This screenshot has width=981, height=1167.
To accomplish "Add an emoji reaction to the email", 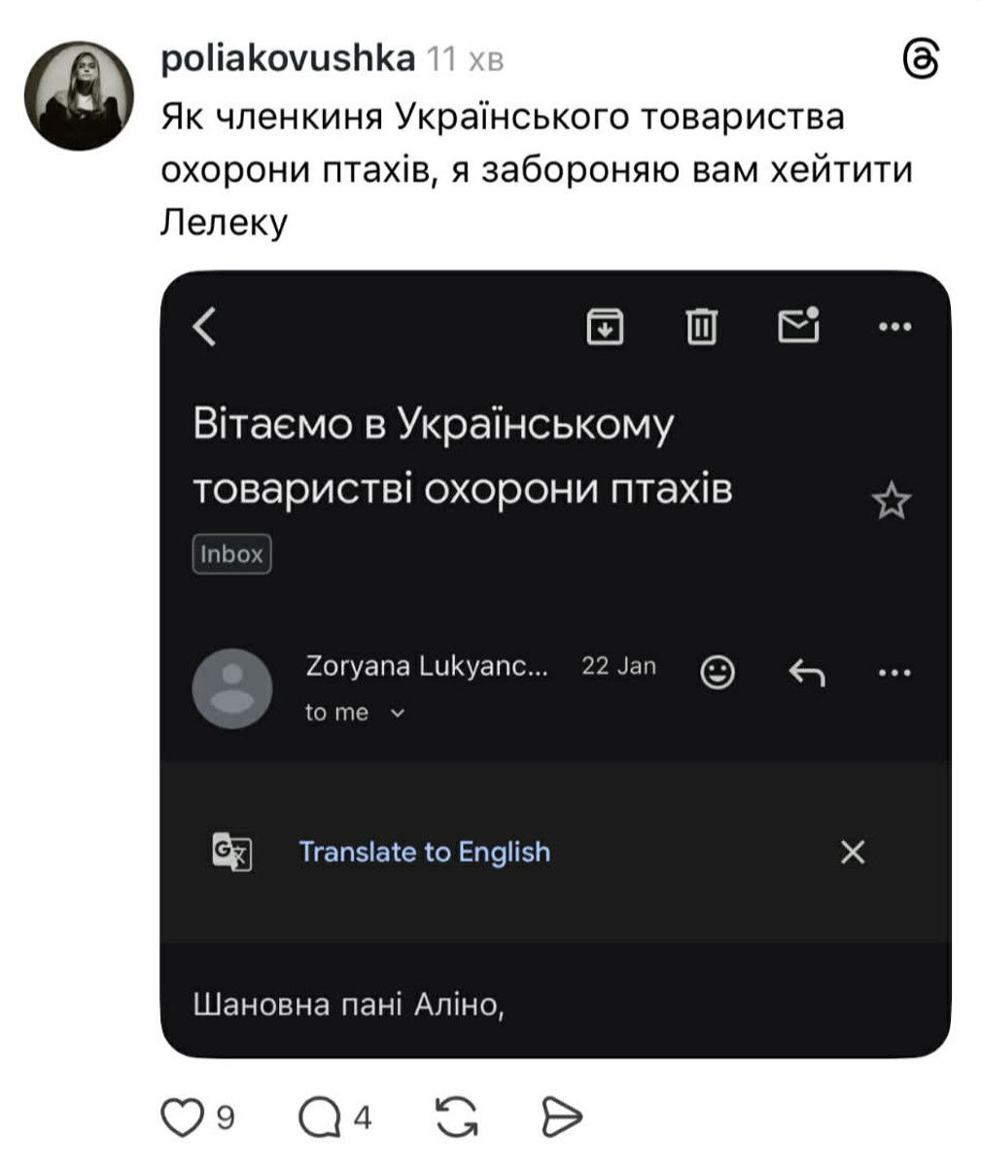I will click(718, 671).
